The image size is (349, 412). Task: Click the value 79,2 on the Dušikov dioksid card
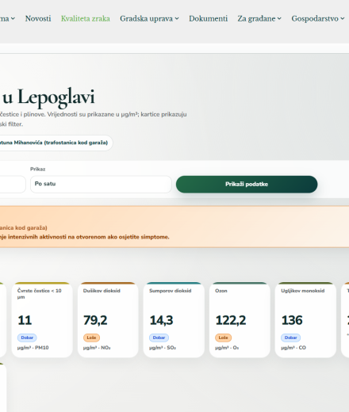[x=95, y=320]
